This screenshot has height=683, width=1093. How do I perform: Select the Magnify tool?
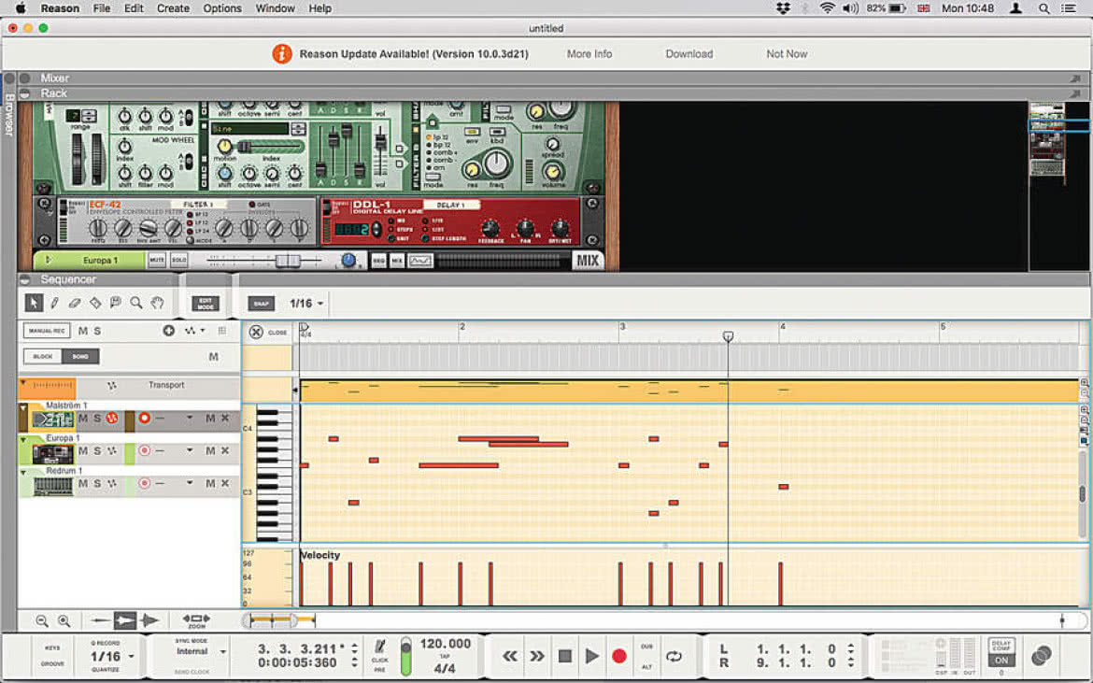136,303
